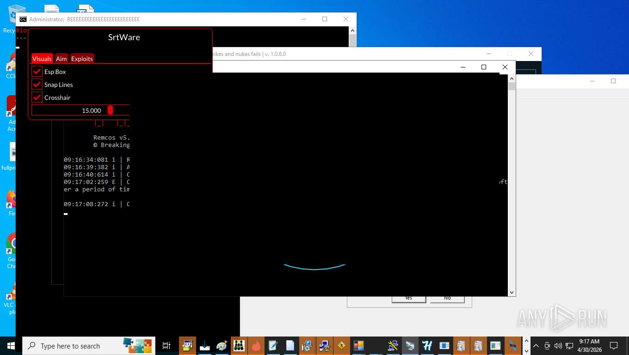Switch to the Visuals tab in SrtWare
This screenshot has height=355, width=629.
point(42,59)
